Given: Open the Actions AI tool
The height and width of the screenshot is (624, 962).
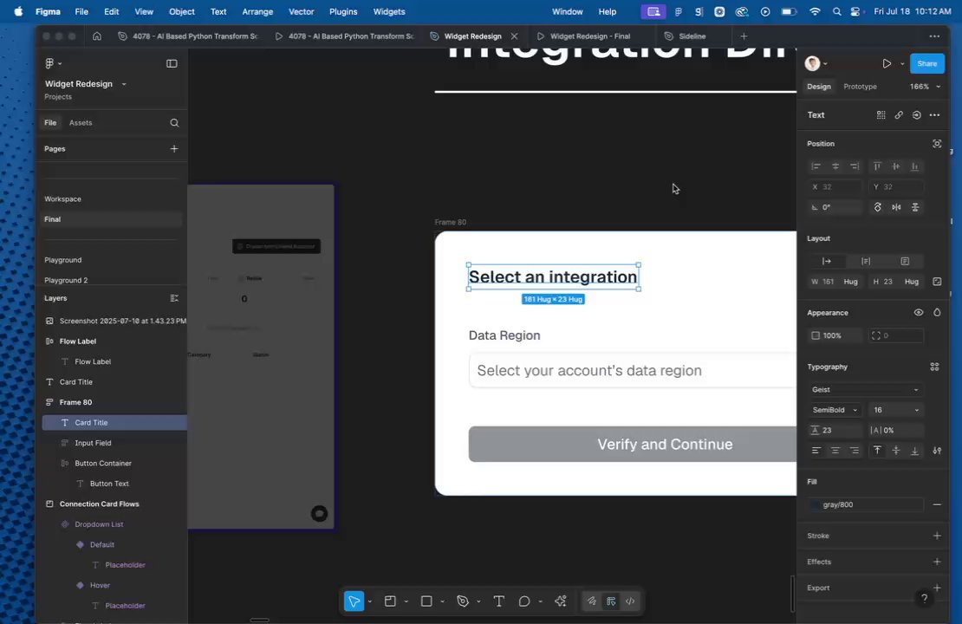Looking at the screenshot, I should click(x=560, y=601).
